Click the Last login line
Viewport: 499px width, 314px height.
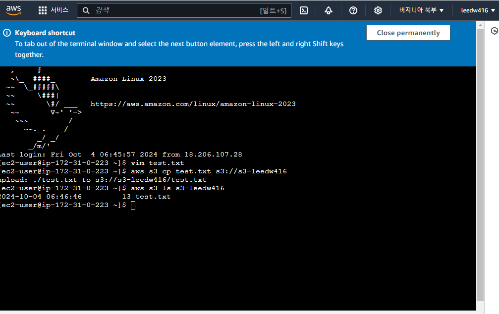pos(121,155)
